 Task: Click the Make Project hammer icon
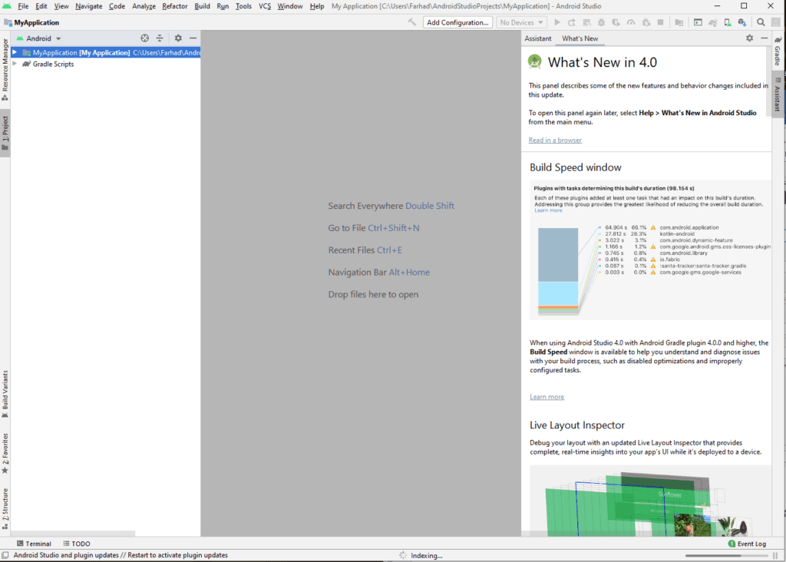412,22
